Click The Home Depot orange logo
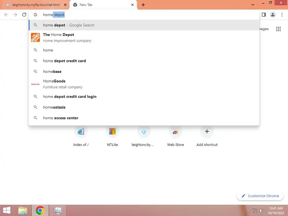 (35, 37)
